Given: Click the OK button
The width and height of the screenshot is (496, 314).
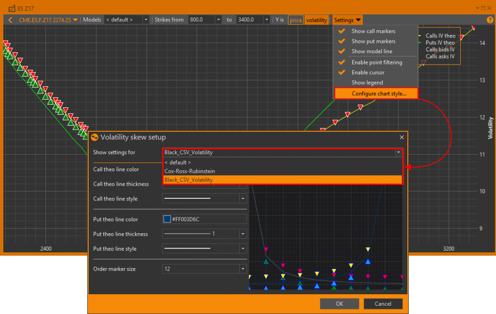Looking at the screenshot, I should [x=340, y=304].
